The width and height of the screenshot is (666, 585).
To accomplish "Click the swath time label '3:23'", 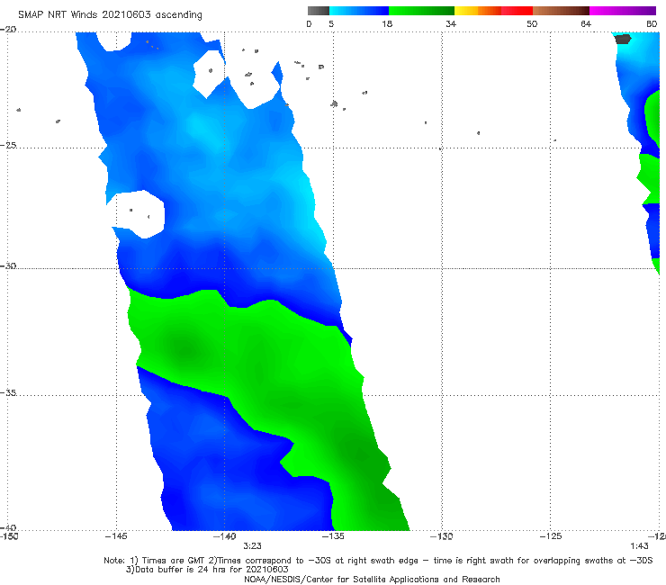I will (252, 546).
